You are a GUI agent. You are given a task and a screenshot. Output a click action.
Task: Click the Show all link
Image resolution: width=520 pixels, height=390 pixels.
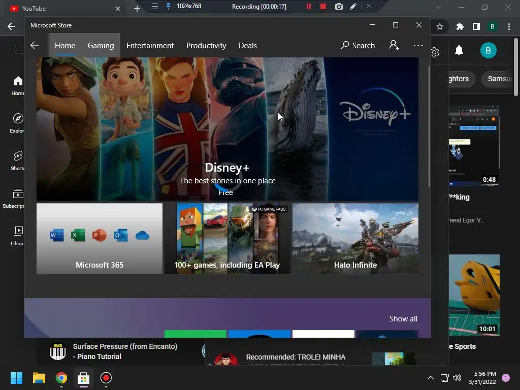click(x=403, y=319)
